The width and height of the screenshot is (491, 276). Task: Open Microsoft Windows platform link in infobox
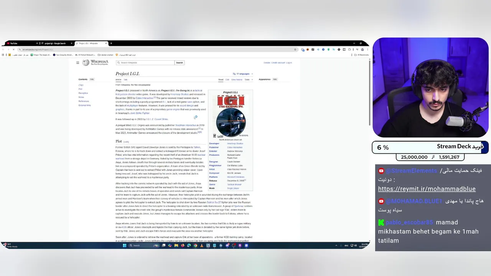[x=236, y=177]
